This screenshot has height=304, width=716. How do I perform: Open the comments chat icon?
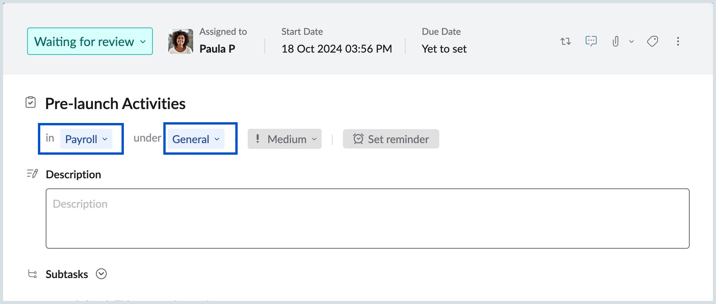(591, 41)
